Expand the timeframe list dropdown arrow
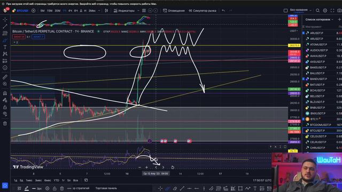Viewport: 342px width, 192px height. [x=99, y=11]
